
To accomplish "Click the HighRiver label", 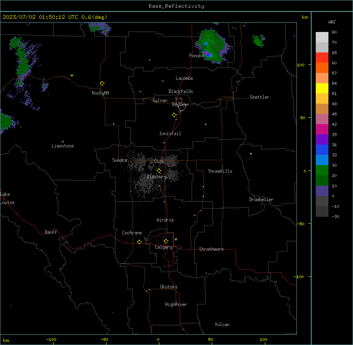I will tap(176, 304).
